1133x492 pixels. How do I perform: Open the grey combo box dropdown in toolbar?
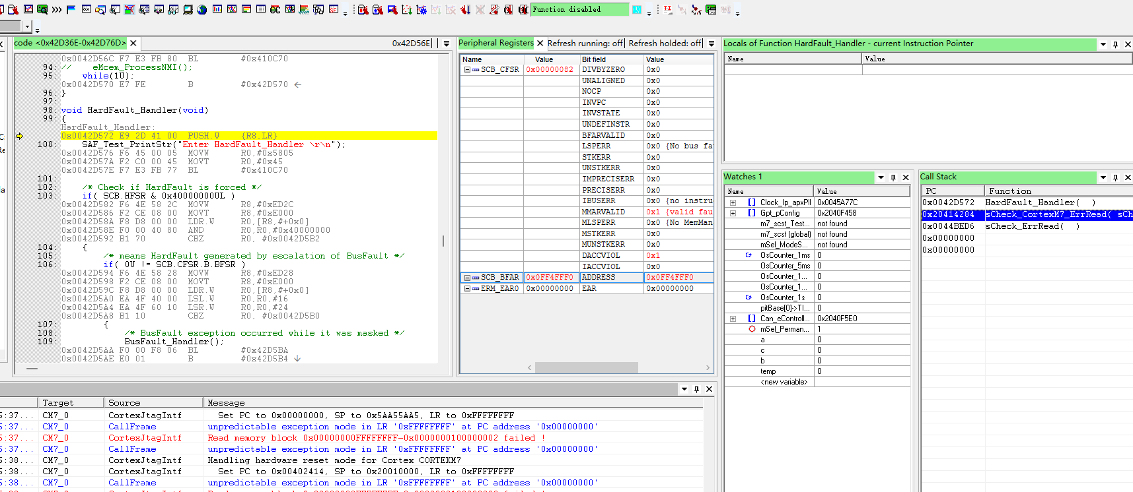(27, 26)
